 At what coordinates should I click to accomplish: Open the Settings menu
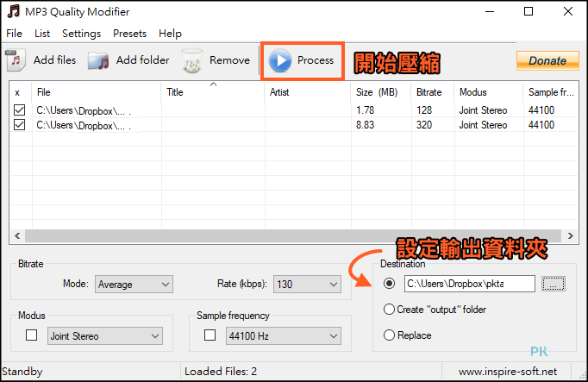click(x=81, y=34)
